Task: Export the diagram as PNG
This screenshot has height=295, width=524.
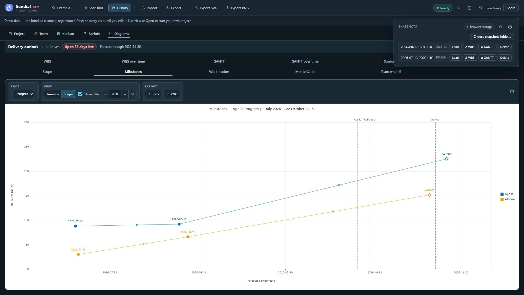Action: (172, 94)
